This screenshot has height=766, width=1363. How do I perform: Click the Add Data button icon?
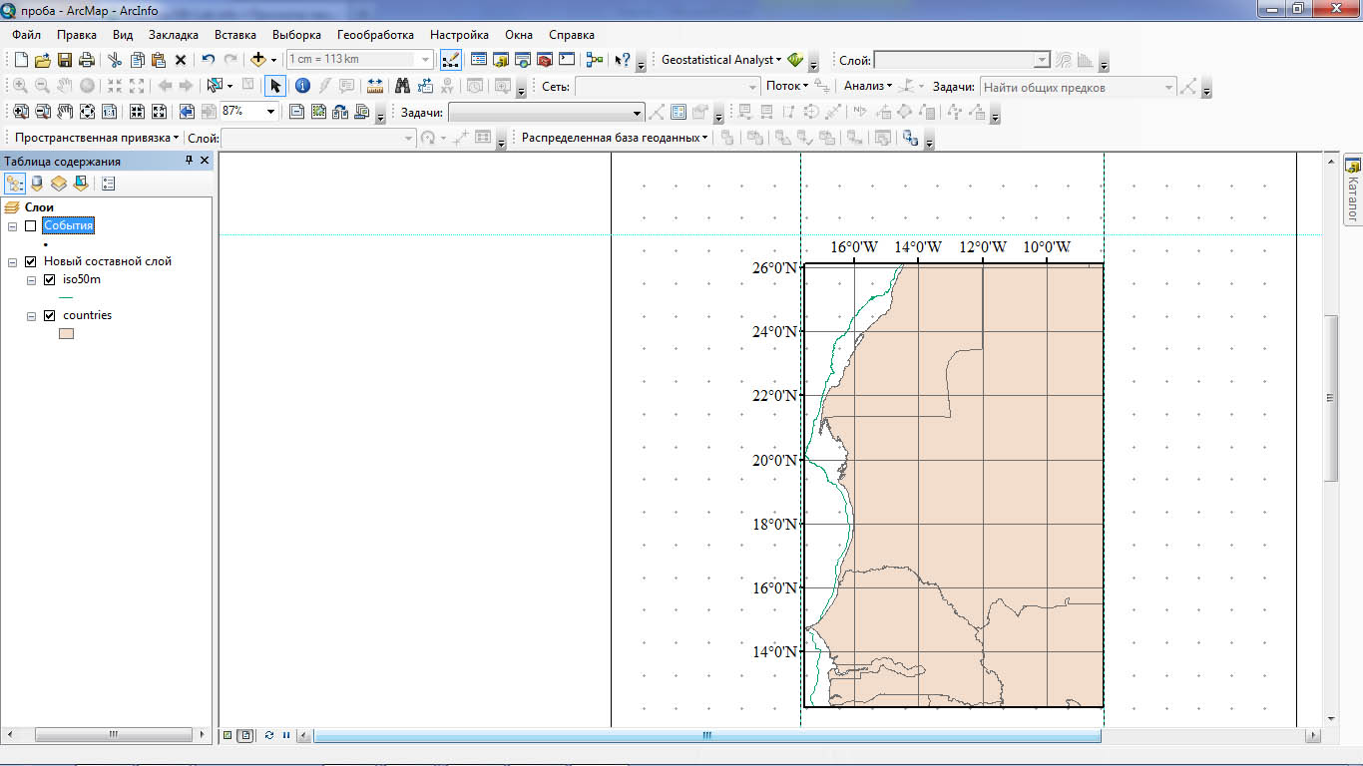pyautogui.click(x=258, y=60)
